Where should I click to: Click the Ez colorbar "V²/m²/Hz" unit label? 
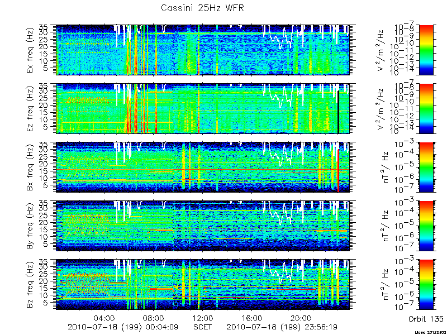(x=381, y=109)
